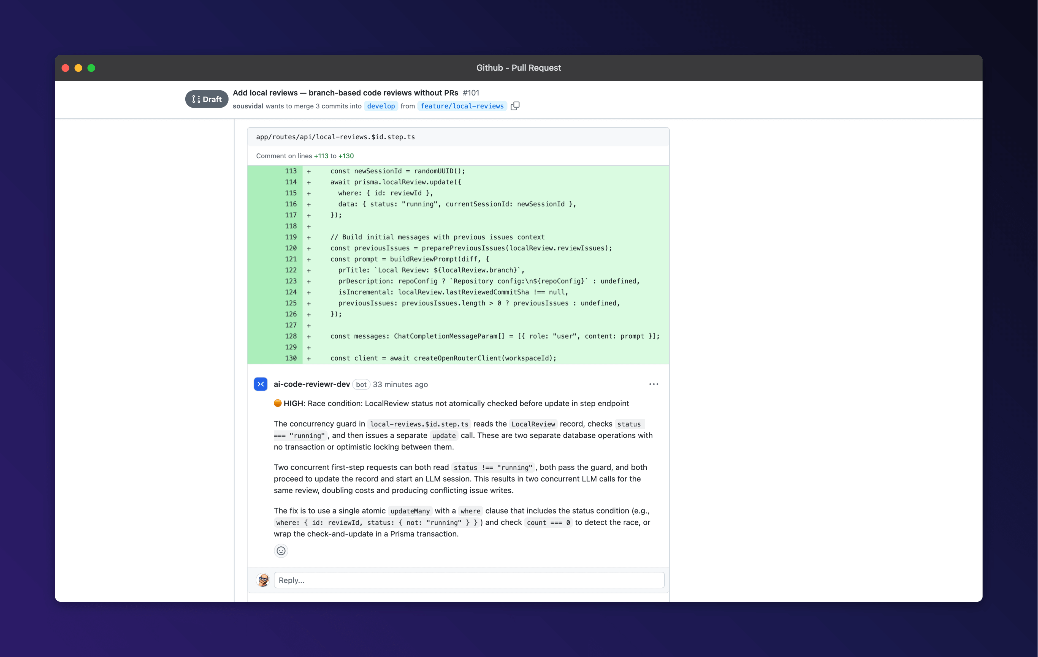
Task: Click the develop branch label
Action: tap(381, 106)
